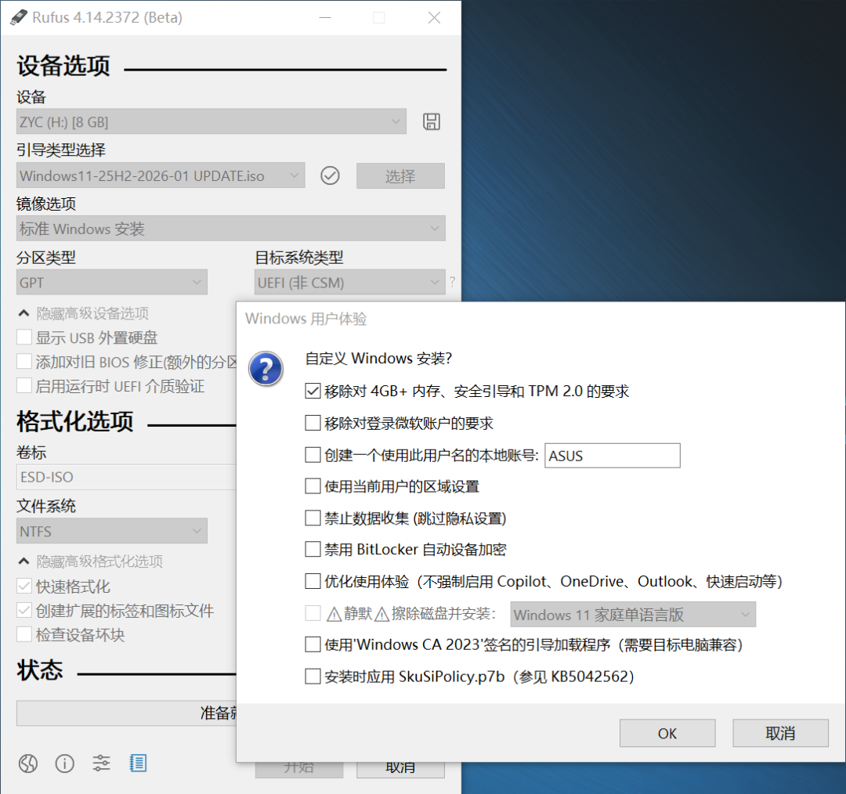Click the Rufus main window 取消 button
This screenshot has width=846, height=794.
click(400, 770)
